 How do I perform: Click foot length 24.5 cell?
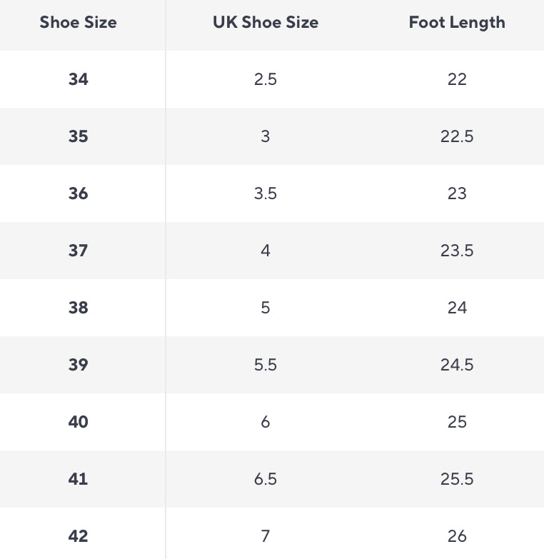(x=457, y=364)
